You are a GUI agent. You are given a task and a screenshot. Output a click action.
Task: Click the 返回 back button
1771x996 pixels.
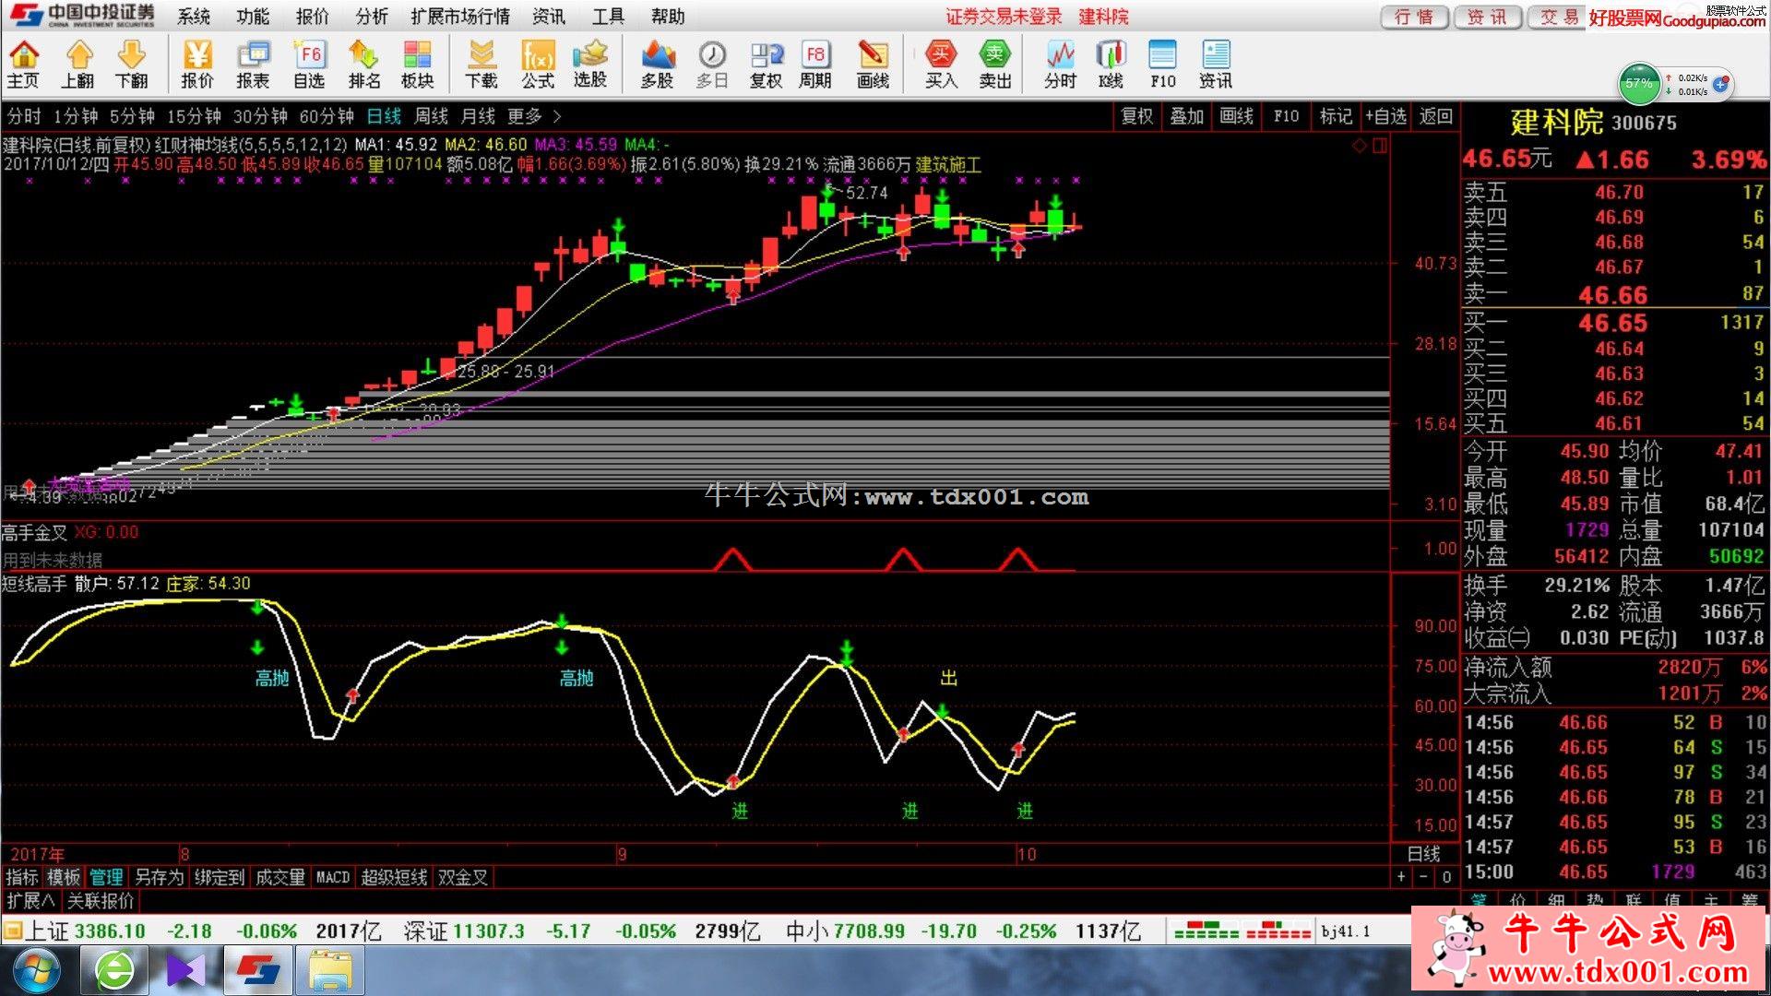point(1435,116)
